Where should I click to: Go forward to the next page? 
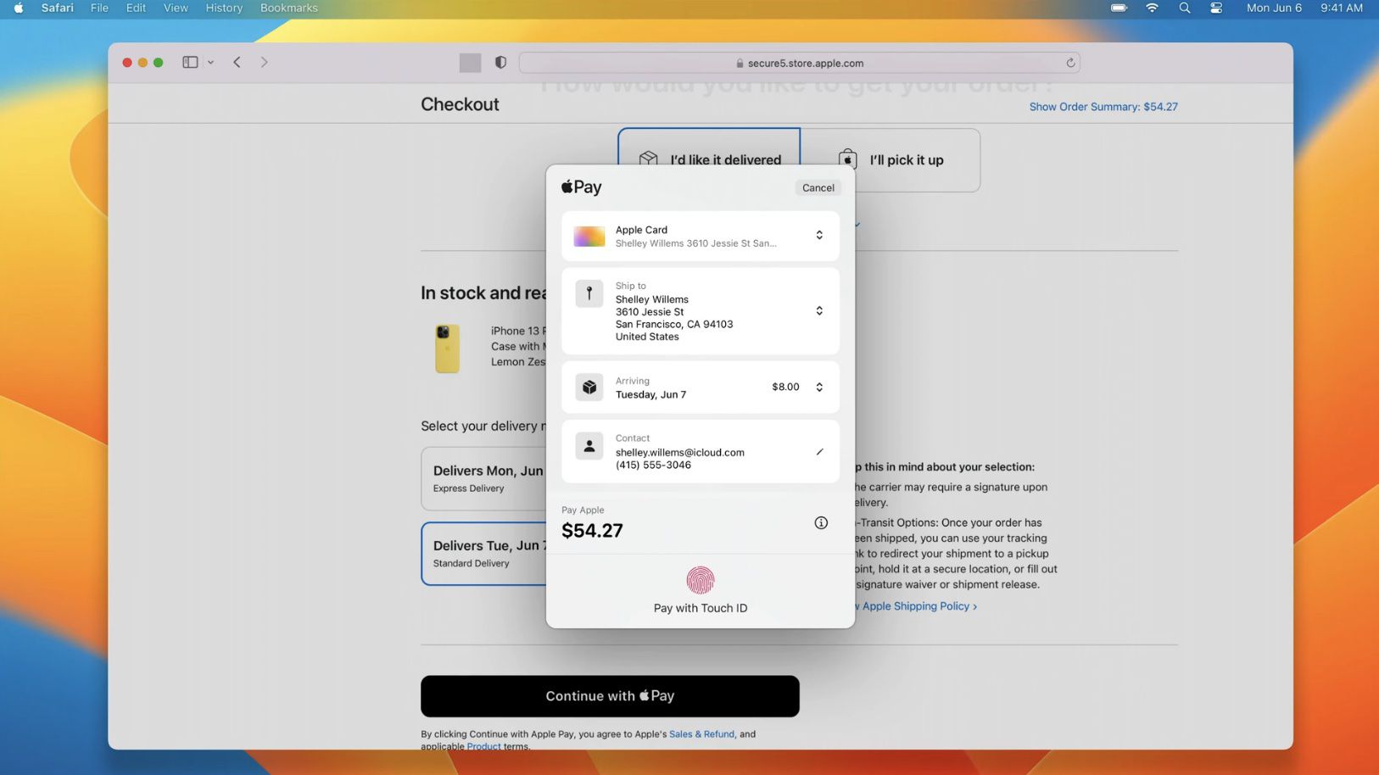[264, 62]
